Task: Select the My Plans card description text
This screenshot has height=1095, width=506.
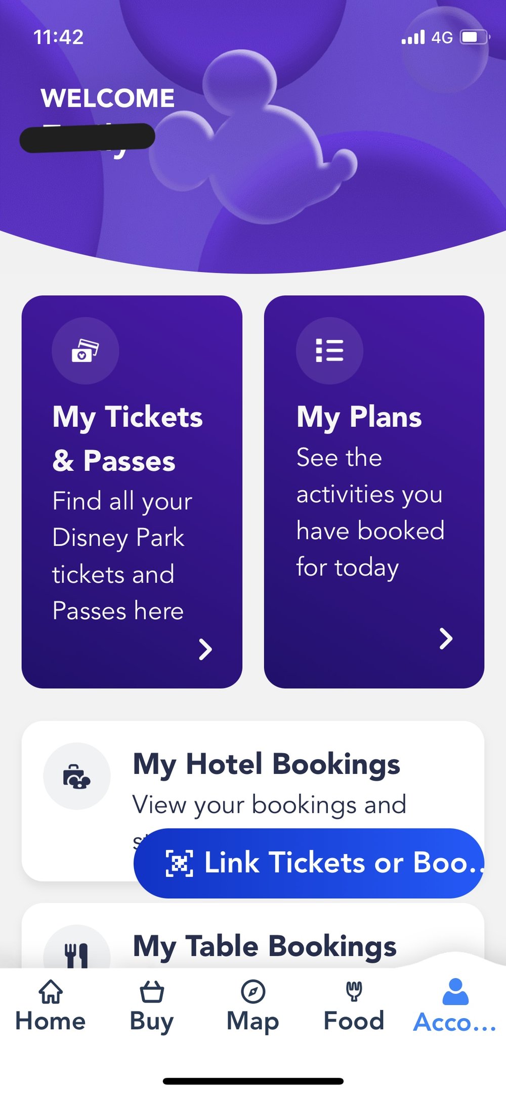Action: [x=370, y=512]
